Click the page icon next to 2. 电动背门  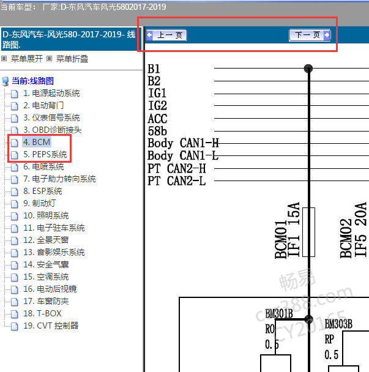[x=15, y=106]
